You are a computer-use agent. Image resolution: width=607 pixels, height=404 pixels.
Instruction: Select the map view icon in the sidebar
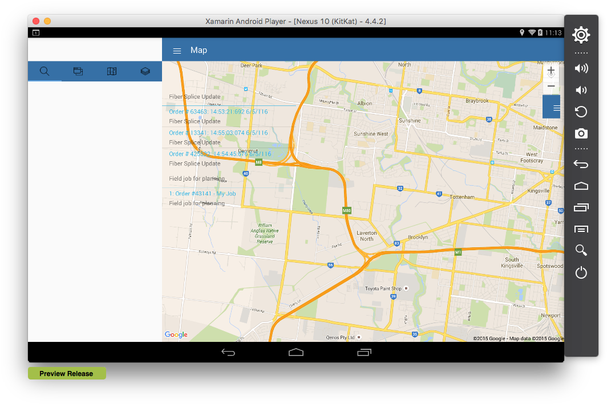(x=111, y=71)
